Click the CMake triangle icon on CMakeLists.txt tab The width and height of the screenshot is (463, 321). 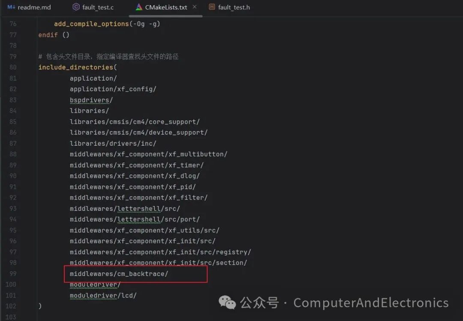138,7
